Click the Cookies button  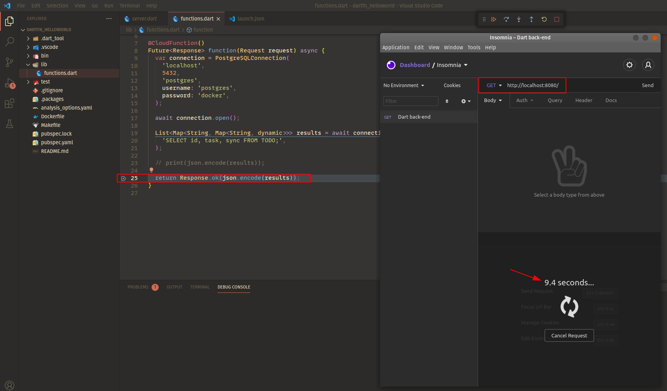(452, 85)
